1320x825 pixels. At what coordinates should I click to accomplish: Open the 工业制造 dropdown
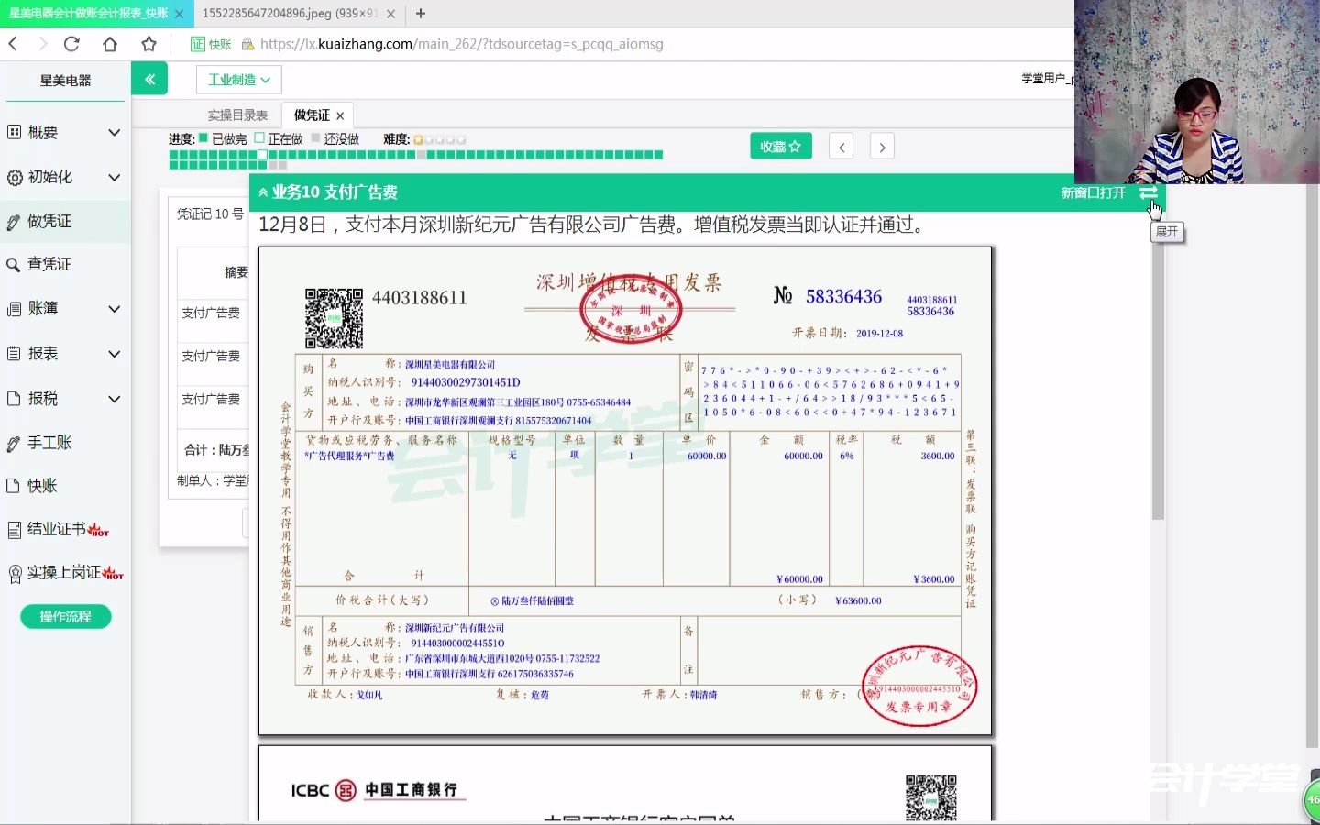tap(238, 80)
